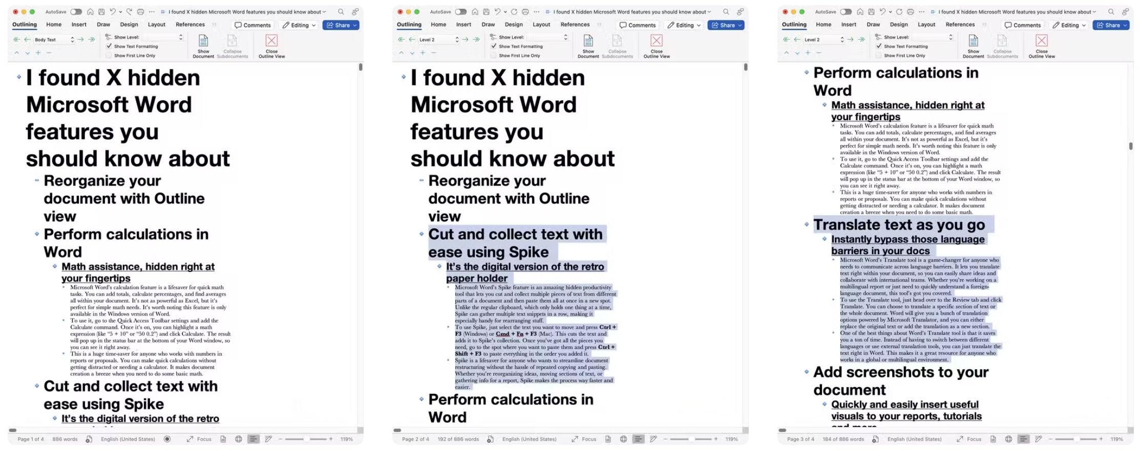The image size is (1141, 451).
Task: Open the Body Text level dropdown in left window
Action: [54, 39]
